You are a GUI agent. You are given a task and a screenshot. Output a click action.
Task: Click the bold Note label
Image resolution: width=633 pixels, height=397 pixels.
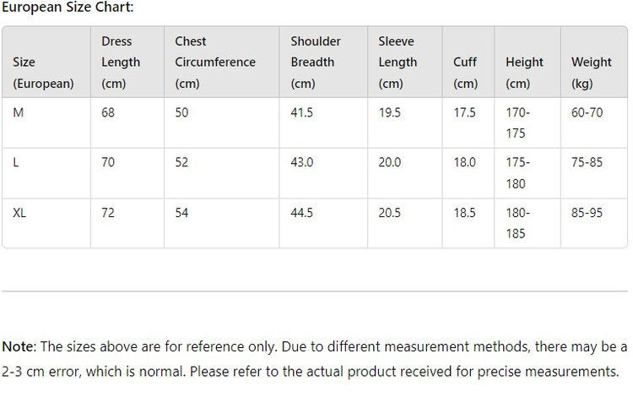[x=18, y=346]
